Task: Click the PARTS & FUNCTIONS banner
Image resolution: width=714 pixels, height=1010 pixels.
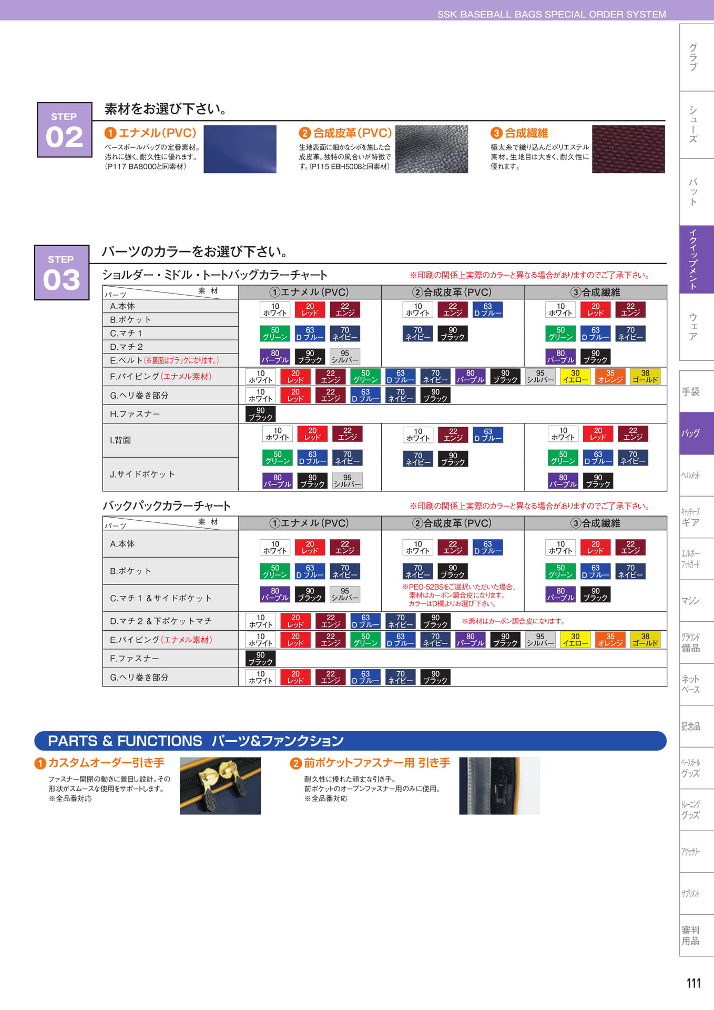Action: click(350, 741)
